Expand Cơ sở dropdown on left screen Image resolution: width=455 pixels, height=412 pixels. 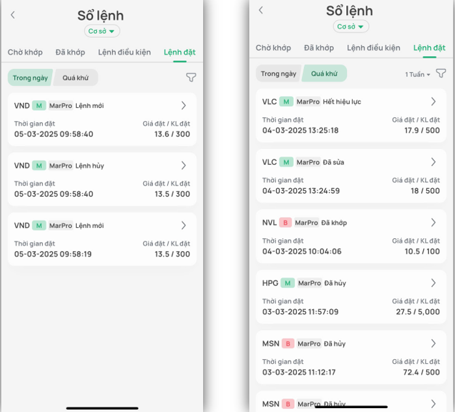(x=102, y=31)
